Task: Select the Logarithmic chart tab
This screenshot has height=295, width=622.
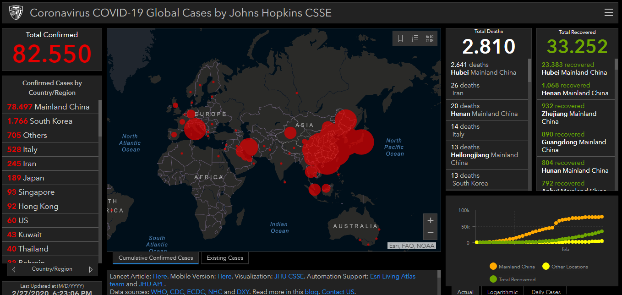Action: click(x=502, y=291)
